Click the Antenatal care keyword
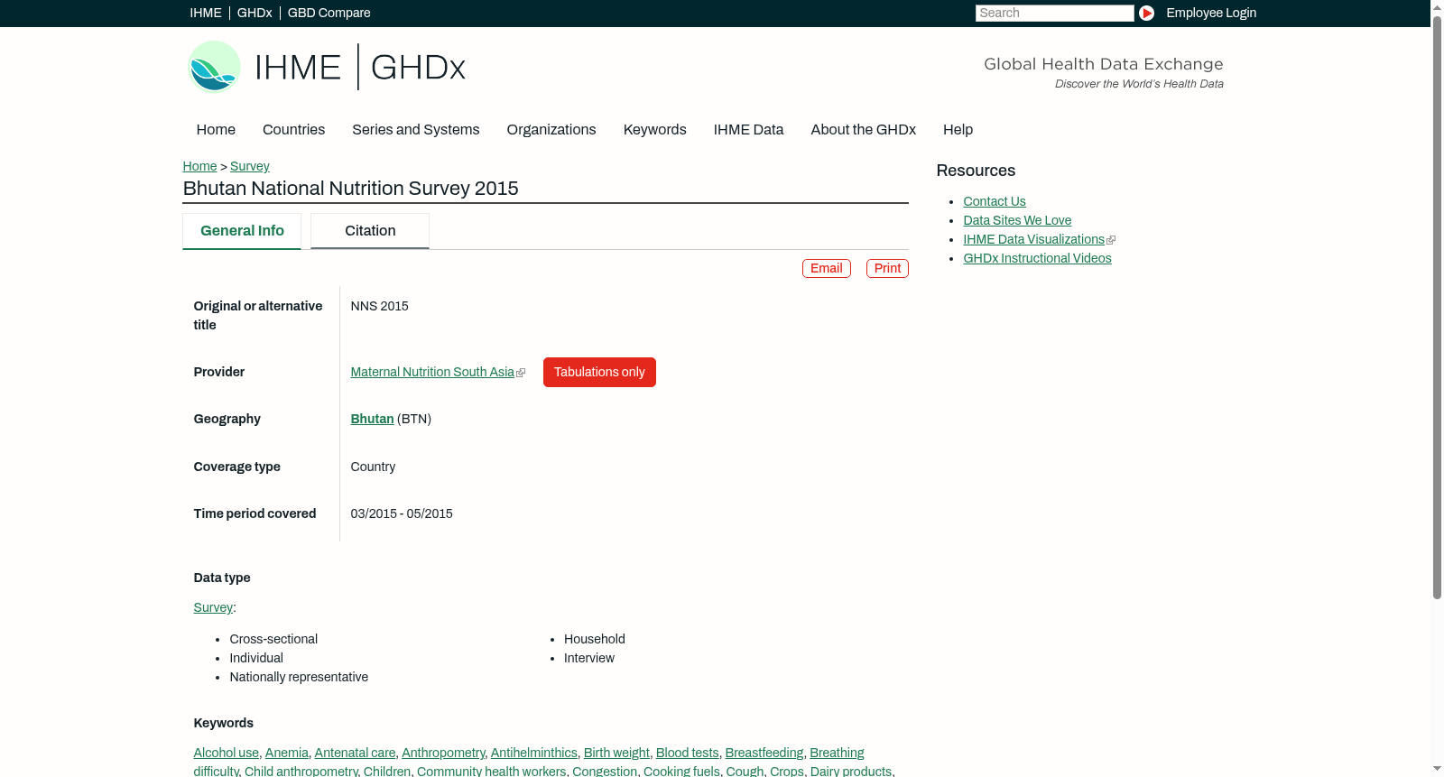Viewport: 1444px width, 777px height. (355, 753)
